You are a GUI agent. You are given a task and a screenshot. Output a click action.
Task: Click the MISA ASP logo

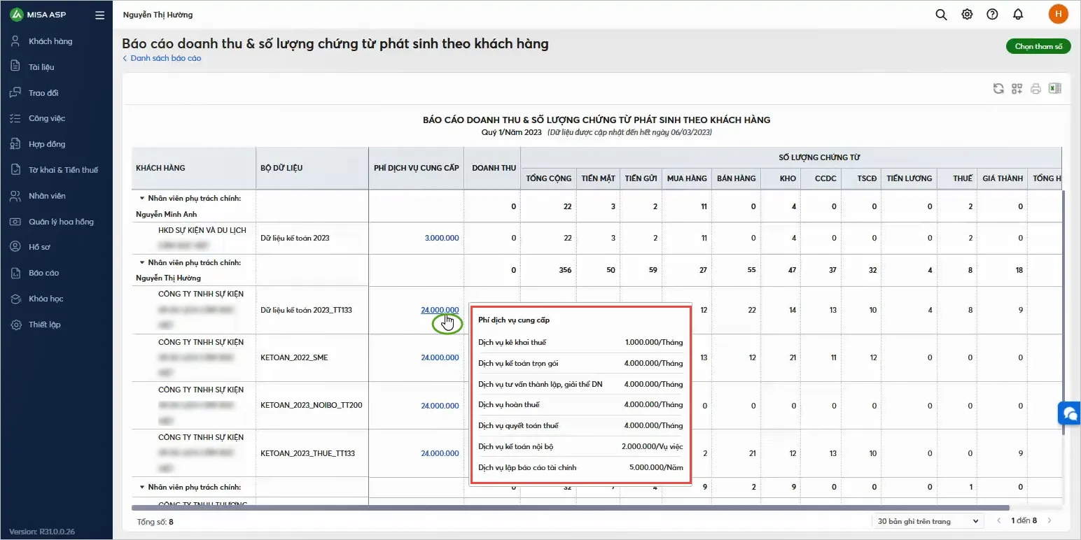click(38, 15)
